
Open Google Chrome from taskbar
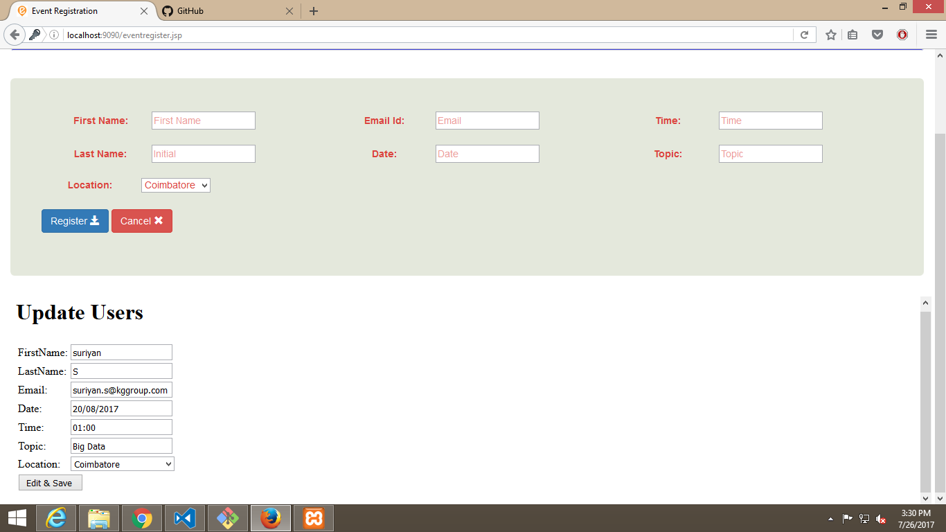(142, 518)
